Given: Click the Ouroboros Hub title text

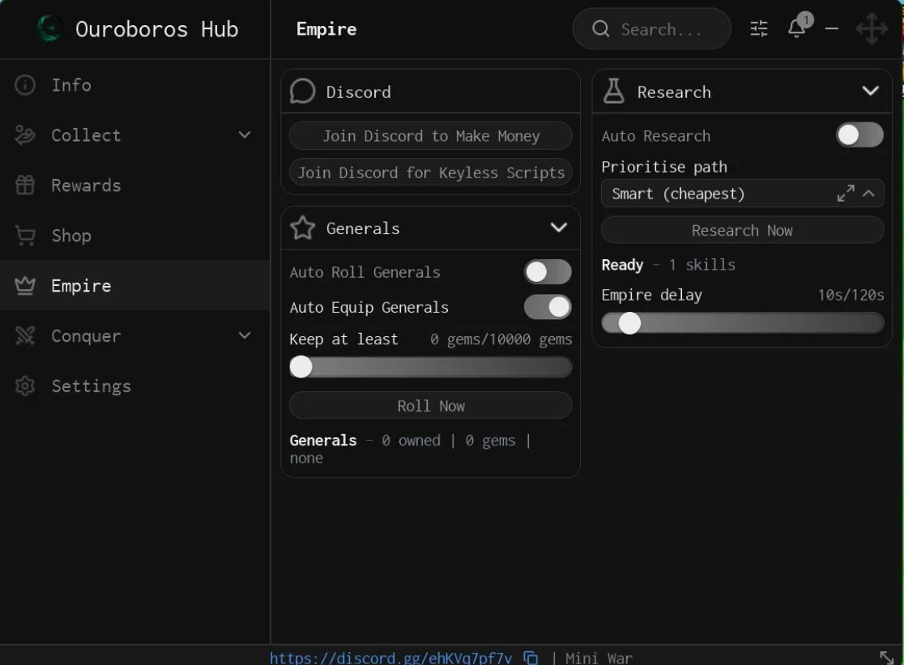Looking at the screenshot, I should coord(157,29).
